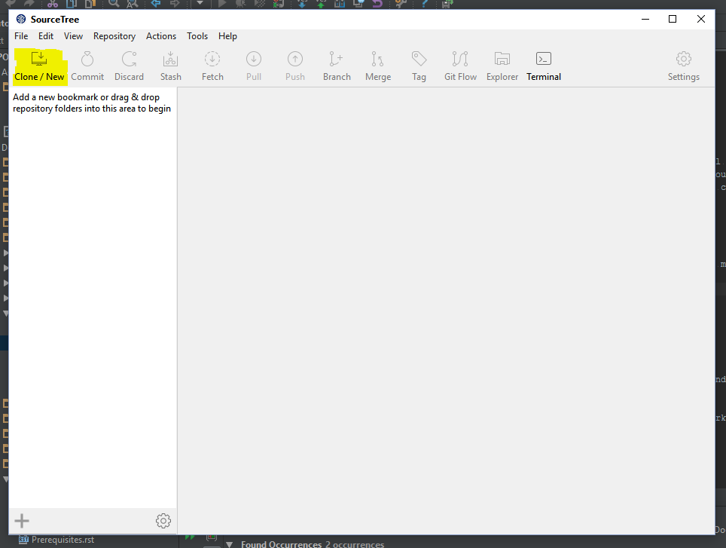Close the SourceTree window

(701, 19)
